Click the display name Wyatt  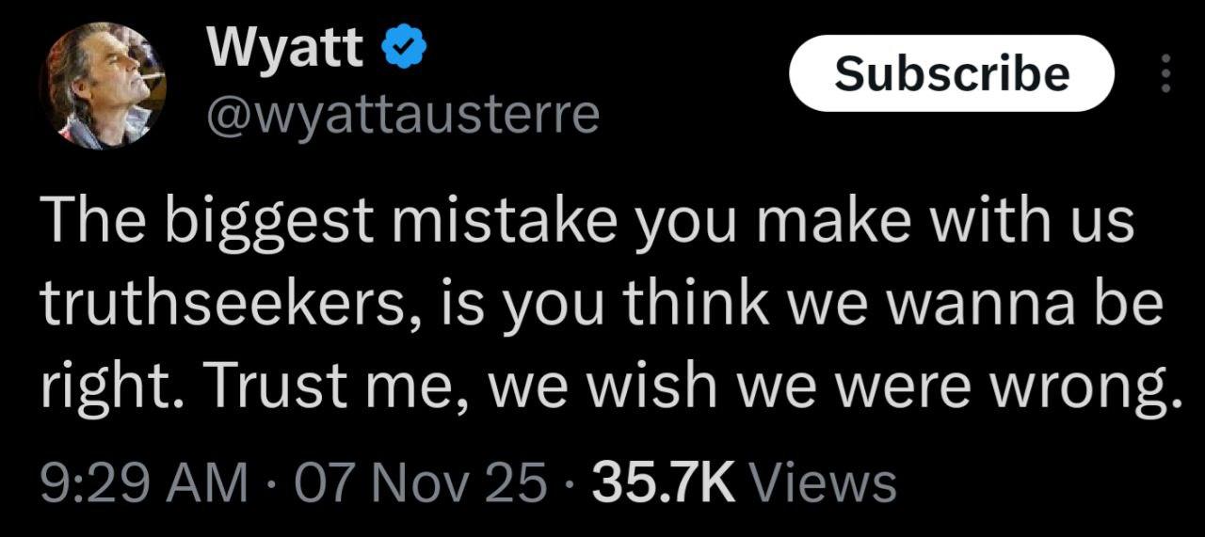coord(284,48)
